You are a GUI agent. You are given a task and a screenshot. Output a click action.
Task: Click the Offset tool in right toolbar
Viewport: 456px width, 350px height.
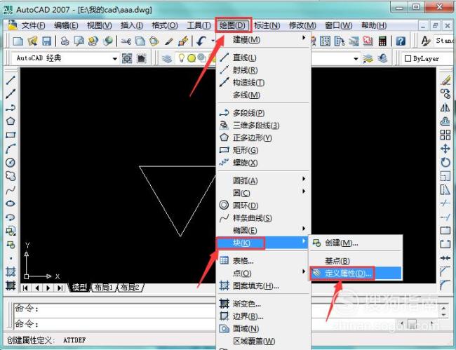pyautogui.click(x=445, y=121)
